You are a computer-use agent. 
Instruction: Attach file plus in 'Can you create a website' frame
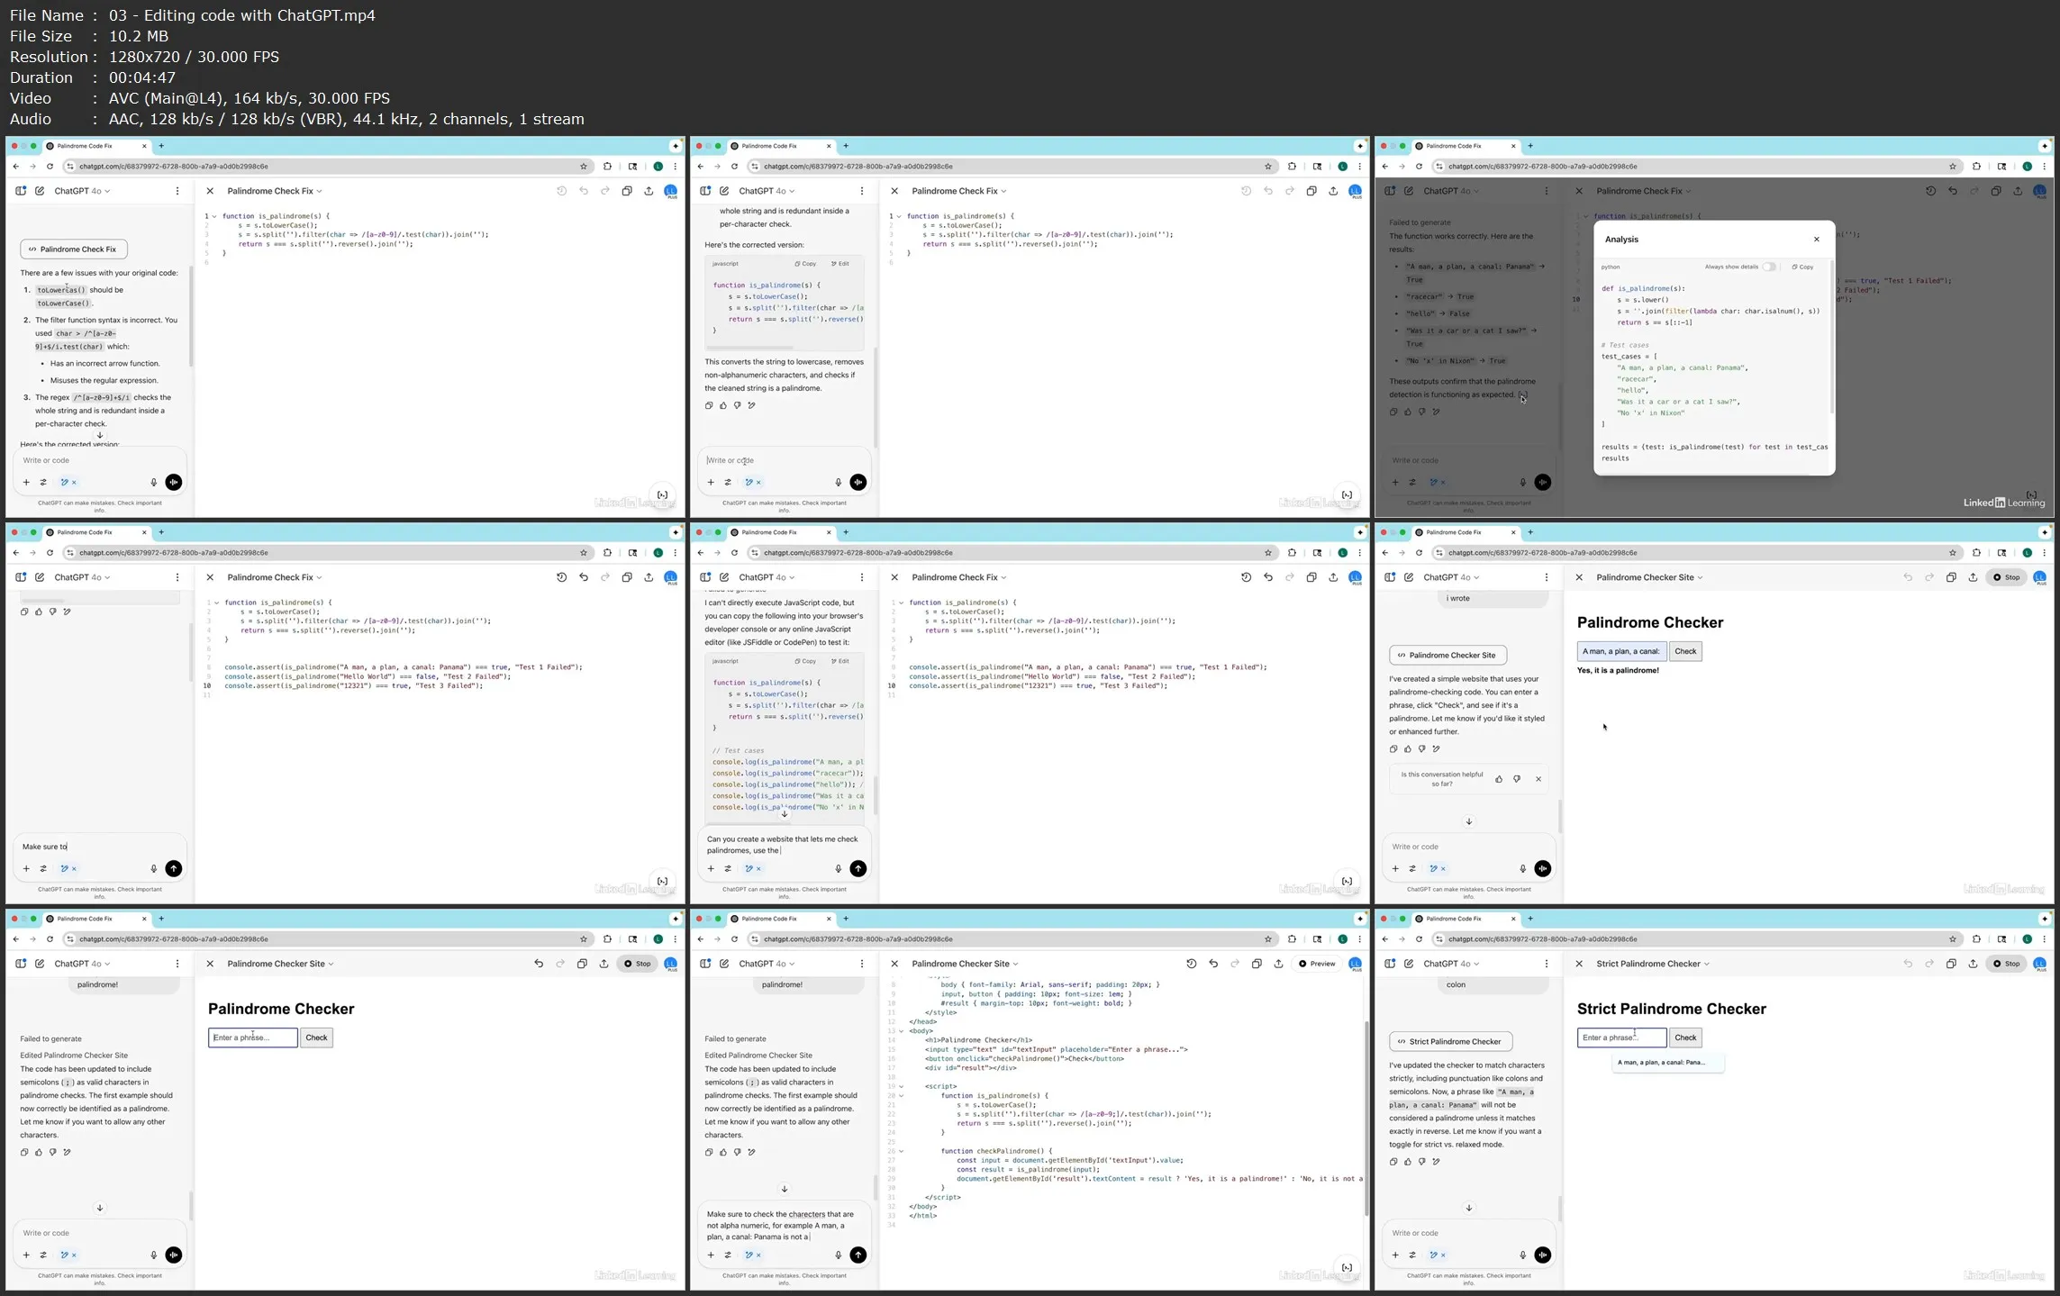click(711, 868)
